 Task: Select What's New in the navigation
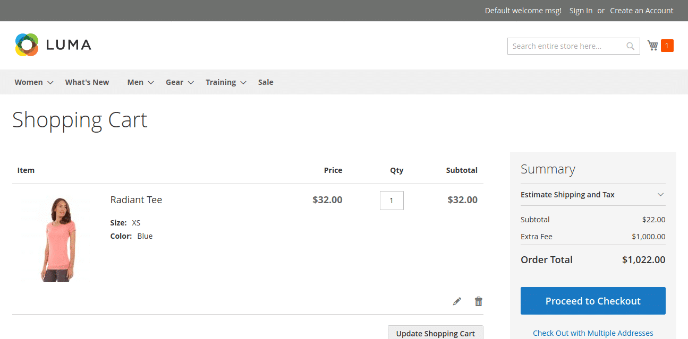87,82
